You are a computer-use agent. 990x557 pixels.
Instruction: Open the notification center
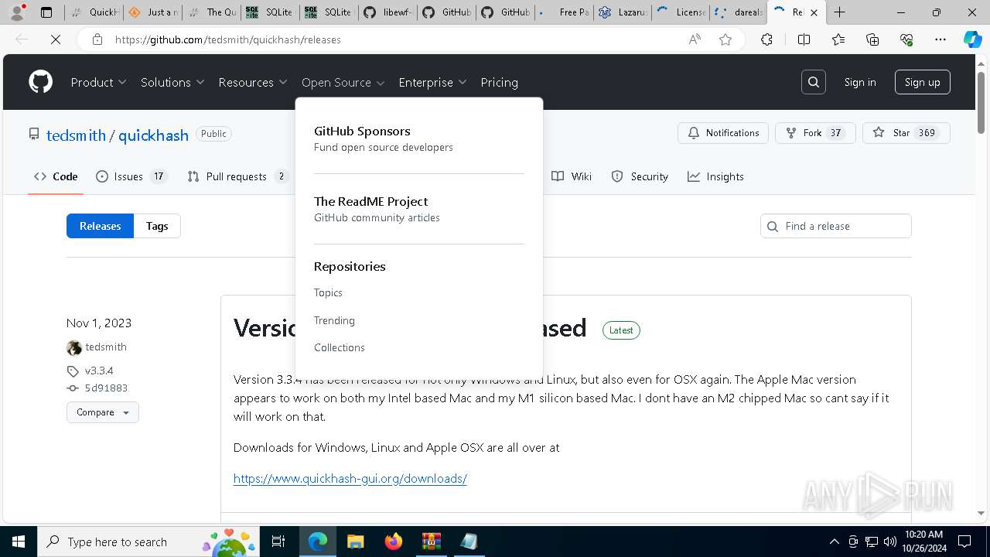click(x=964, y=542)
